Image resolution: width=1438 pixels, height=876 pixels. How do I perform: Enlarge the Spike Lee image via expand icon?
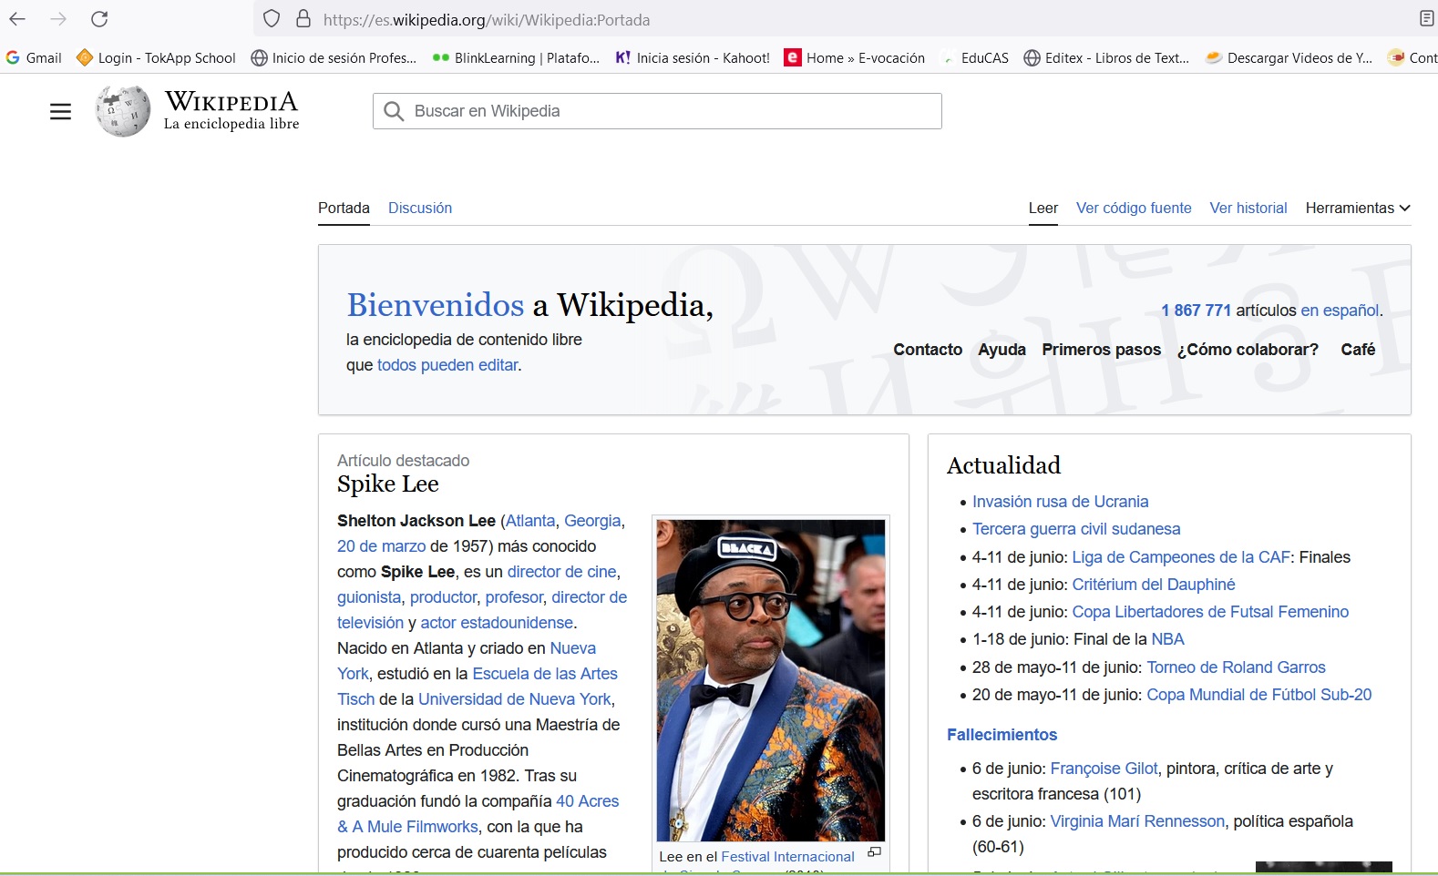[874, 852]
